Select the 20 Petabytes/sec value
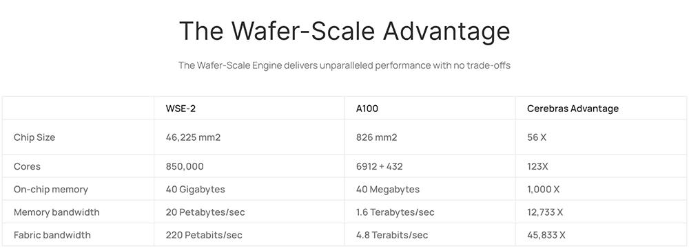Image resolution: width=689 pixels, height=248 pixels. [205, 212]
